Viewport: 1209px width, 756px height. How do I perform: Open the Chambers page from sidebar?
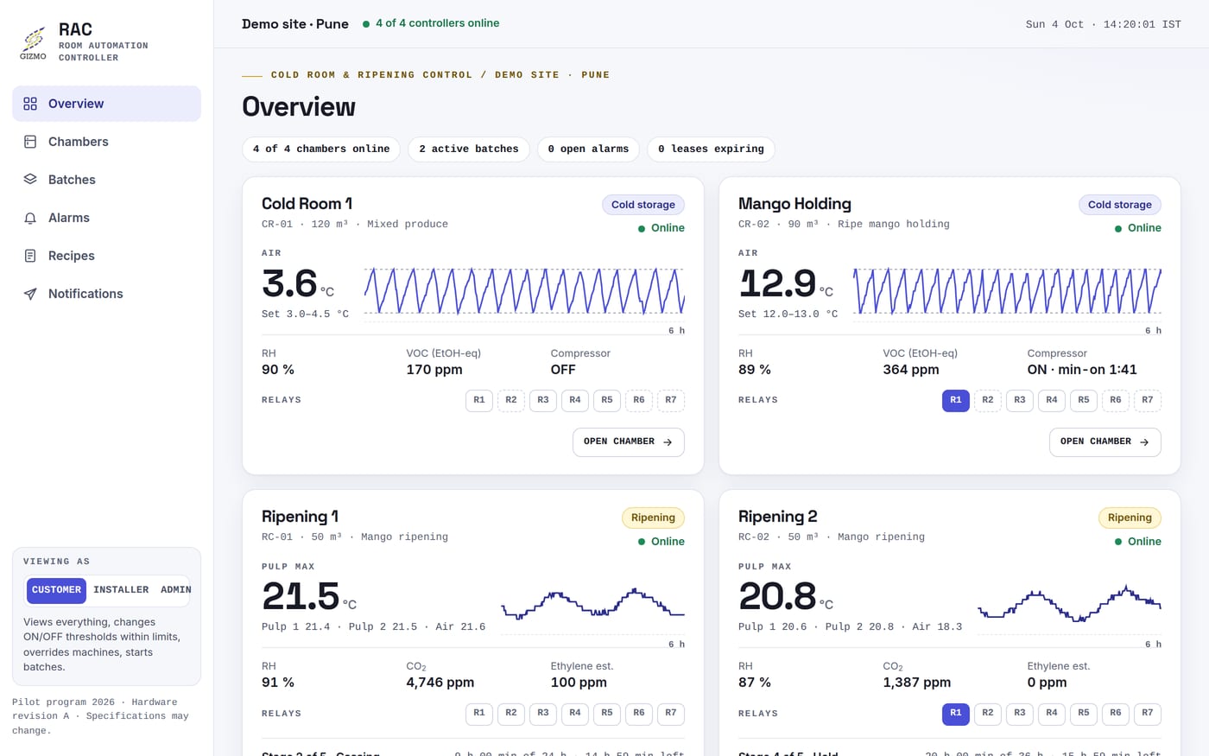click(x=106, y=142)
